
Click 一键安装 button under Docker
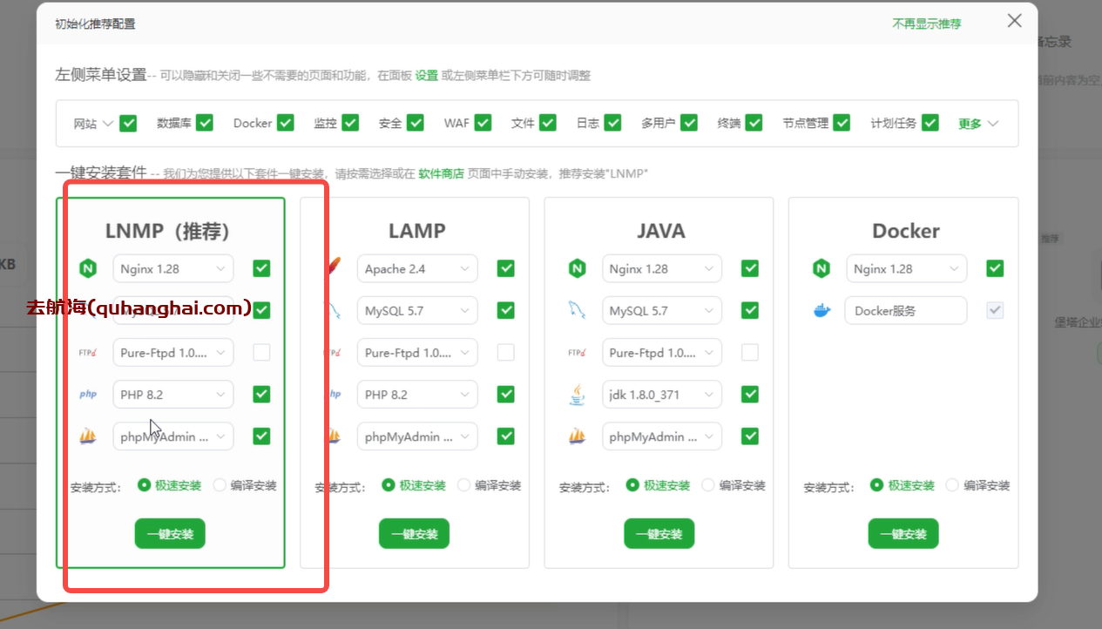pos(903,534)
